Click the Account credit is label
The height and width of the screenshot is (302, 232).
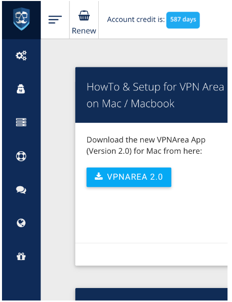[136, 19]
